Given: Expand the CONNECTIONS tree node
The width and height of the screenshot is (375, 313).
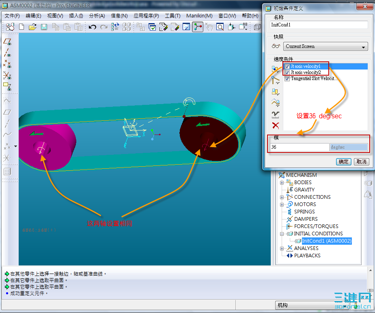Looking at the screenshot, I should (282, 197).
